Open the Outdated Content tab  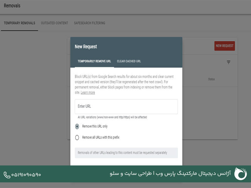54,23
